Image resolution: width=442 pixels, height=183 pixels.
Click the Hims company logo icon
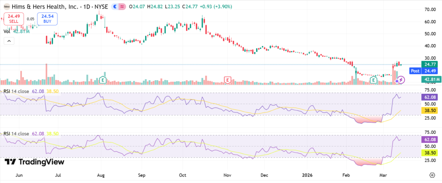(6, 6)
